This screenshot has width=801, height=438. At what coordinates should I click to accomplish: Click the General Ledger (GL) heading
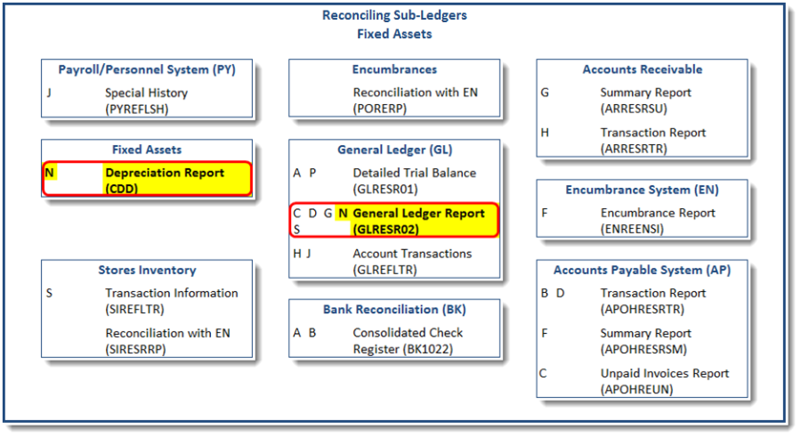tap(394, 150)
